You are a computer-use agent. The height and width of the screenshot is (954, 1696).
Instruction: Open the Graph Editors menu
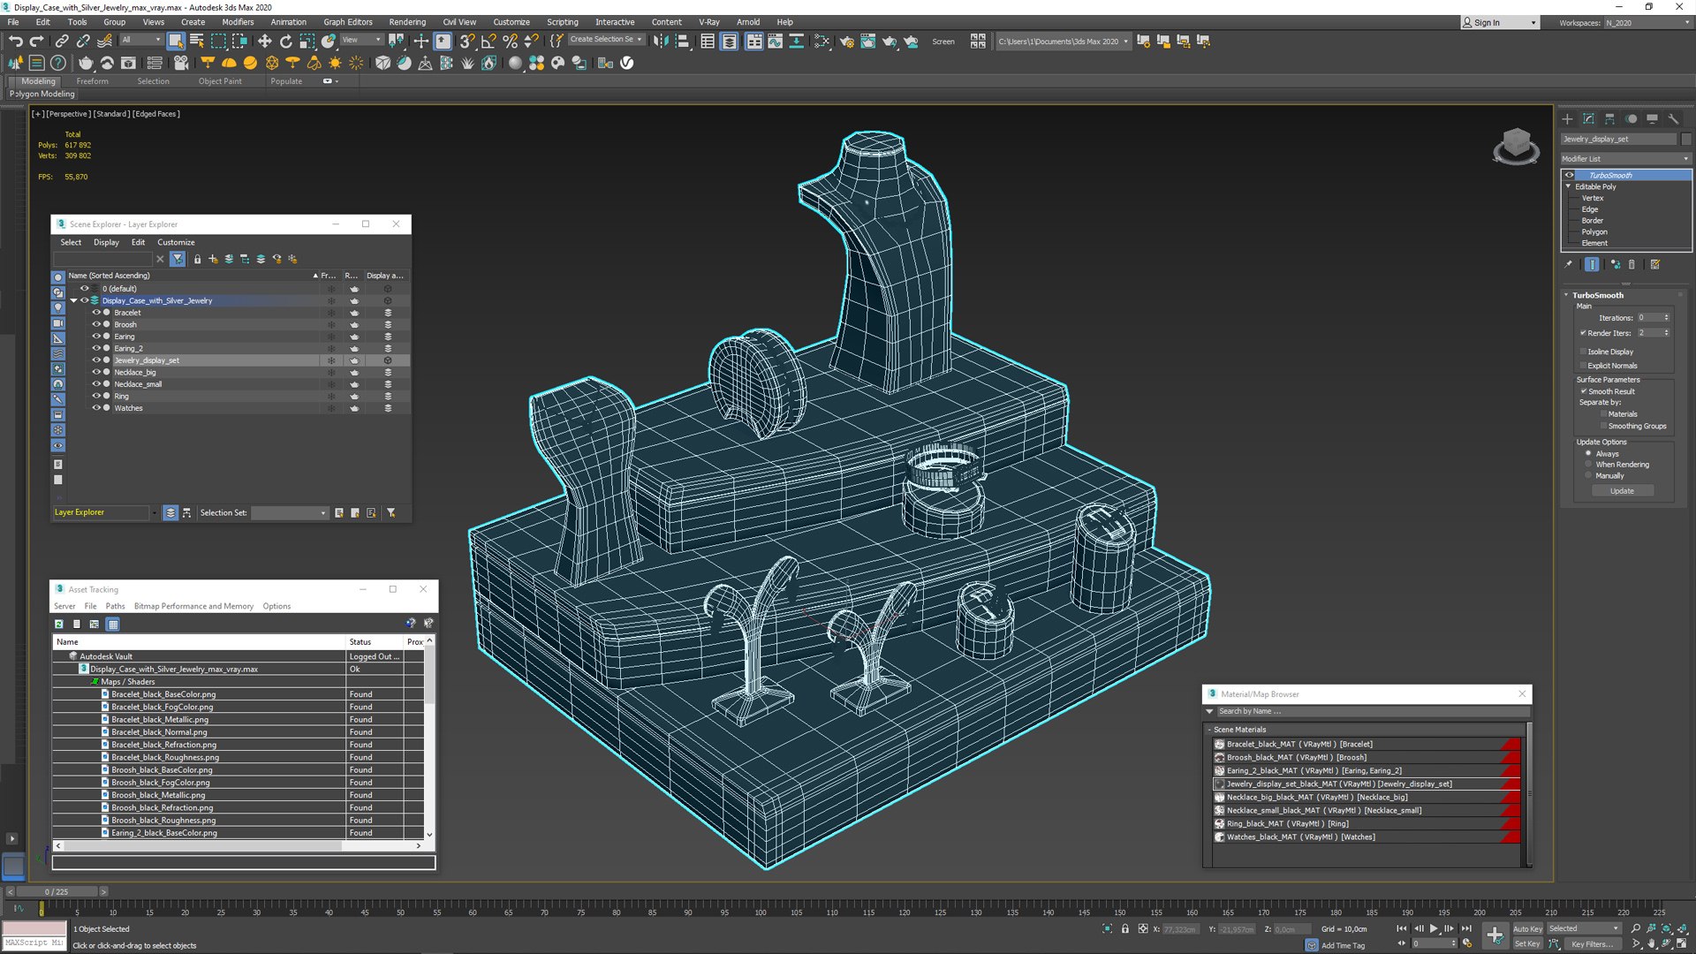(x=347, y=22)
